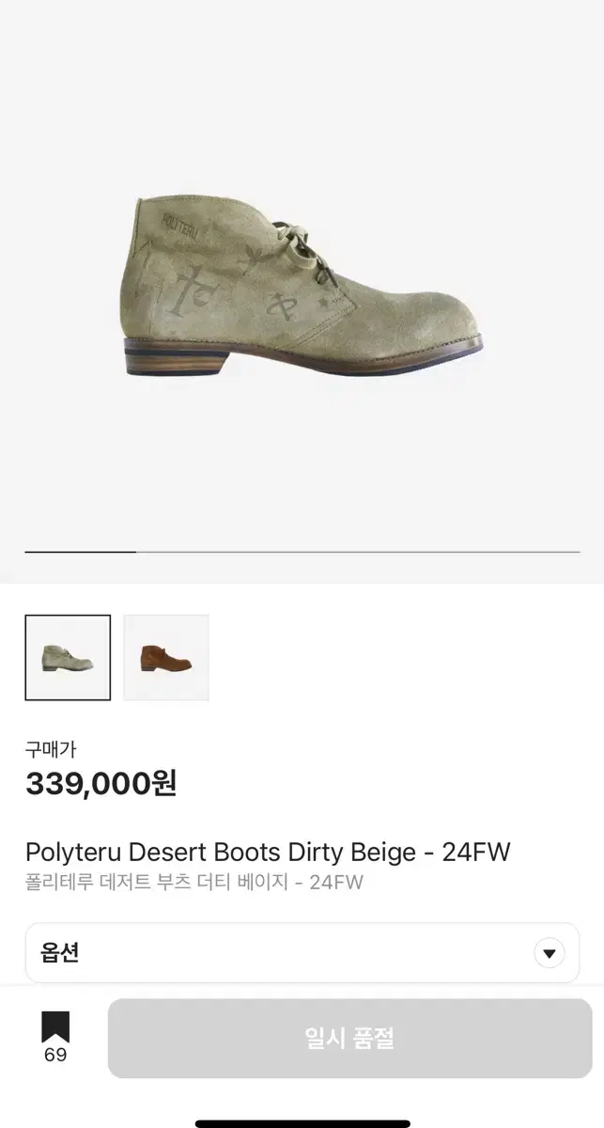Open the 옵션 option selector field
Viewport: 604px width, 1128px height.
pos(302,953)
